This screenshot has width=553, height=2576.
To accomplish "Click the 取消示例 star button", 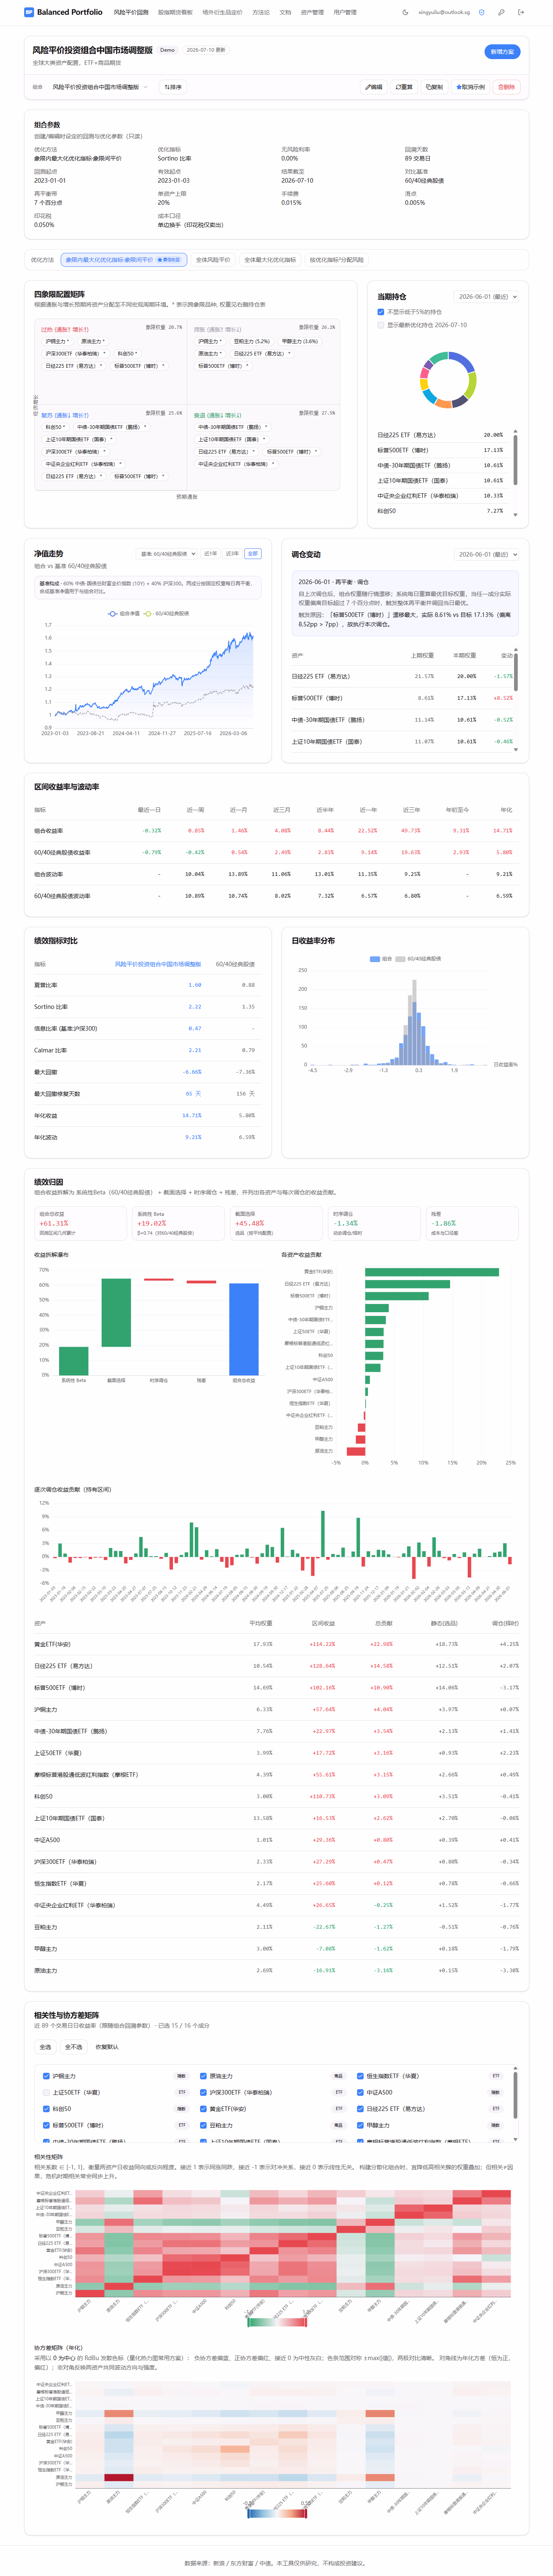I will (x=470, y=87).
